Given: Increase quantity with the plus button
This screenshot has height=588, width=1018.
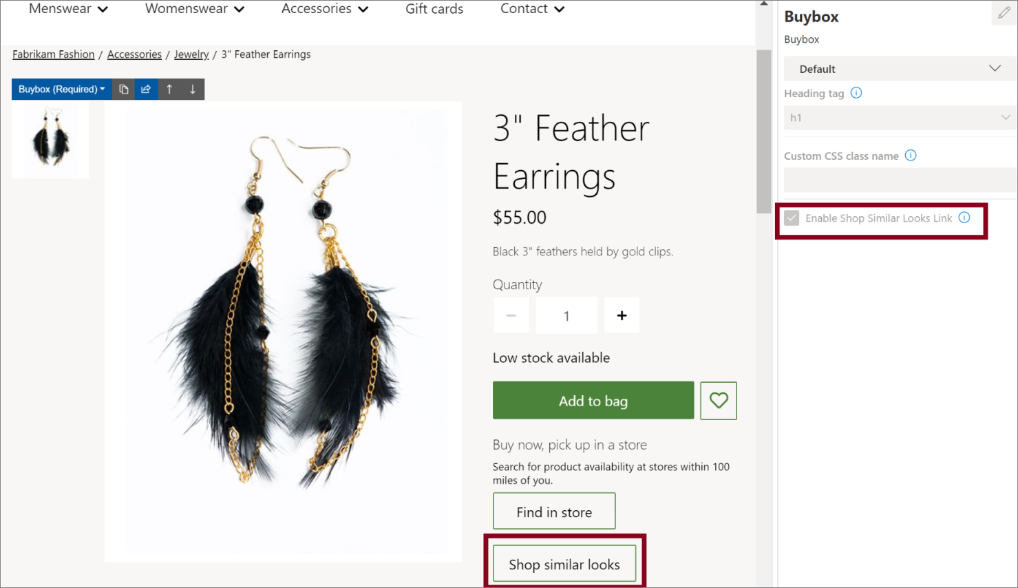Looking at the screenshot, I should pyautogui.click(x=622, y=315).
